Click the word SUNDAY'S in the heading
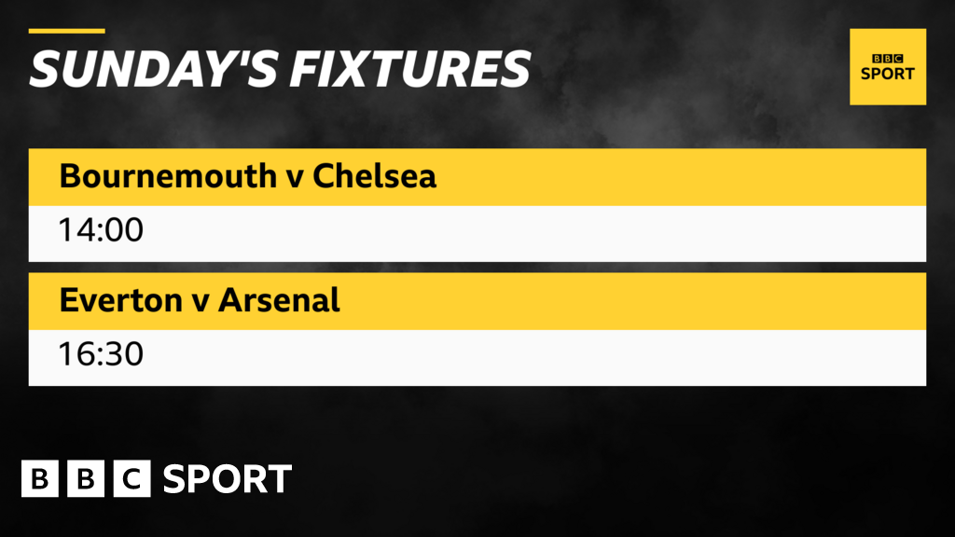Screen dimensions: 955x537 click(x=153, y=68)
